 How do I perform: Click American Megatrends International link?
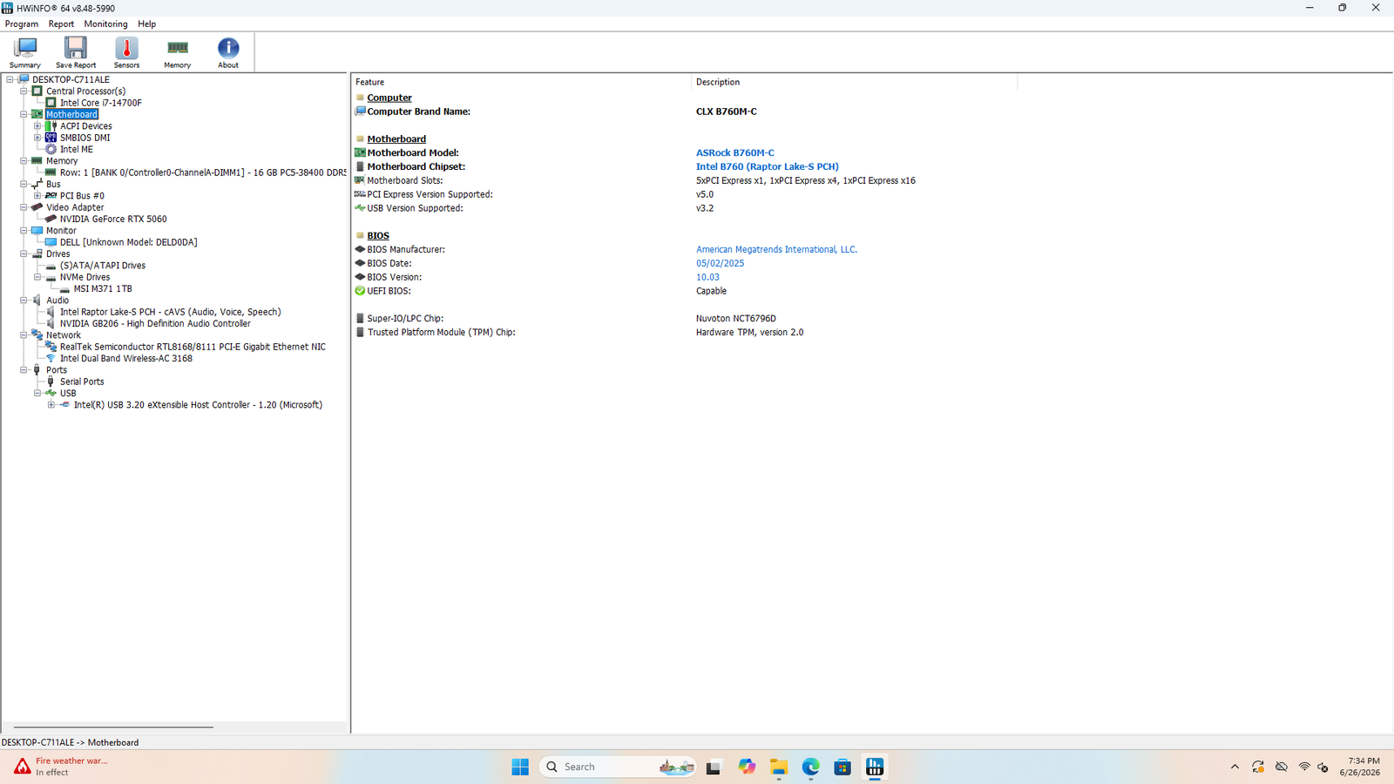tap(776, 249)
